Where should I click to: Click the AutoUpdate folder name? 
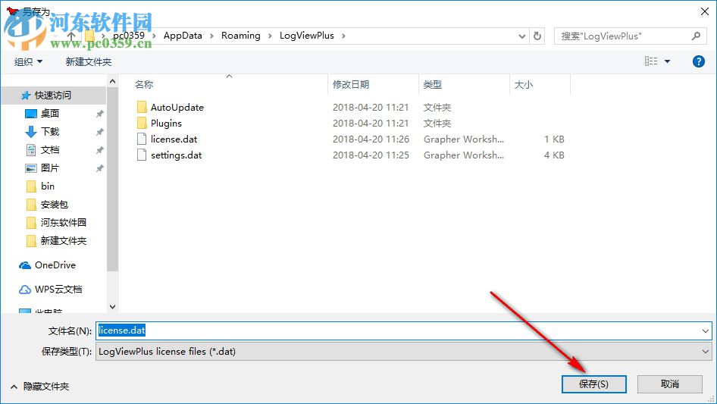(x=177, y=108)
